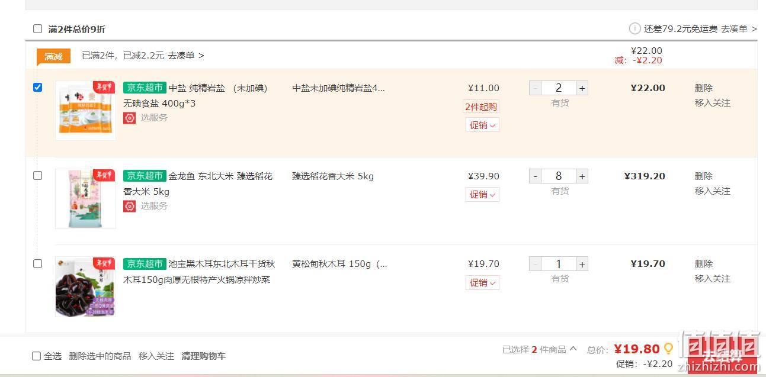The image size is (766, 377).
Task: Click the footer 移入关注 link
Action: pyautogui.click(x=156, y=356)
